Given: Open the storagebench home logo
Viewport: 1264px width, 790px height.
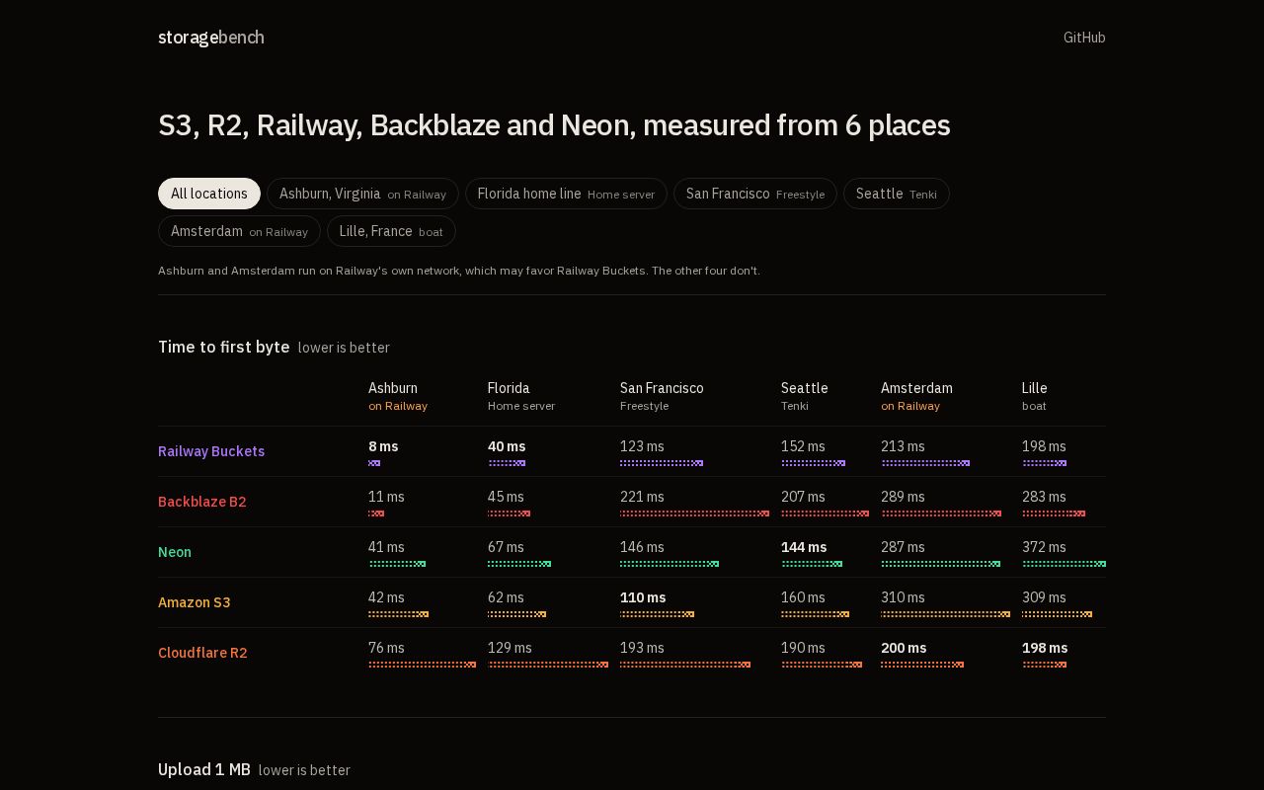Looking at the screenshot, I should [x=211, y=38].
